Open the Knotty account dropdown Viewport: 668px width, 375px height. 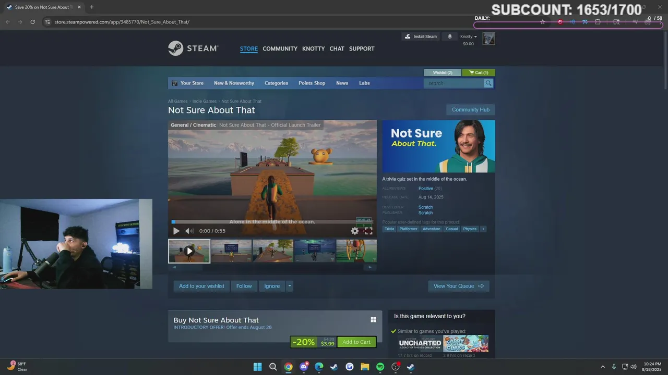point(469,36)
